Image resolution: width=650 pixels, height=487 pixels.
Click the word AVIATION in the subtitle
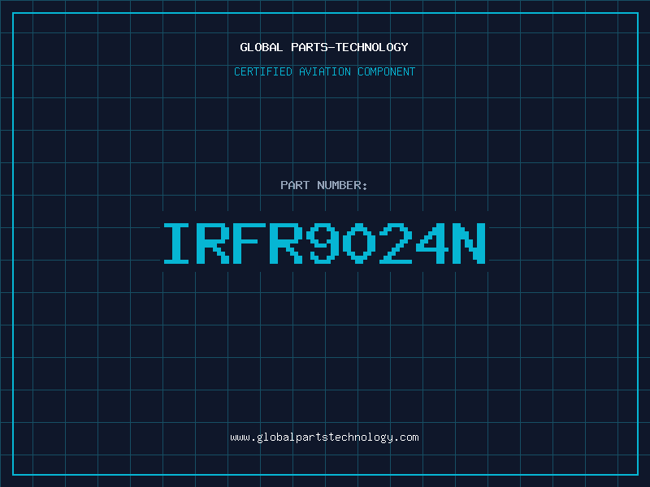click(x=325, y=71)
